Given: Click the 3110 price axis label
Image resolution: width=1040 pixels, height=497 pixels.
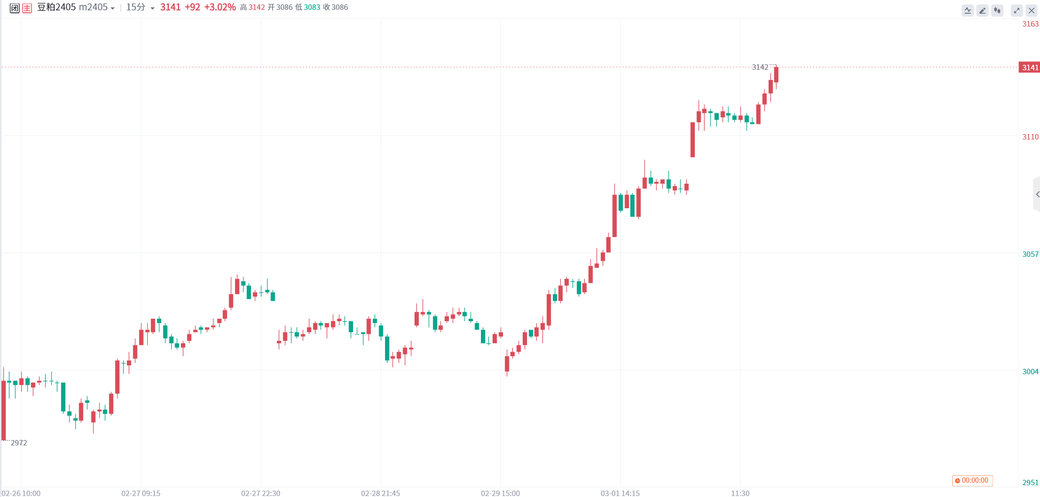Looking at the screenshot, I should click(1030, 137).
